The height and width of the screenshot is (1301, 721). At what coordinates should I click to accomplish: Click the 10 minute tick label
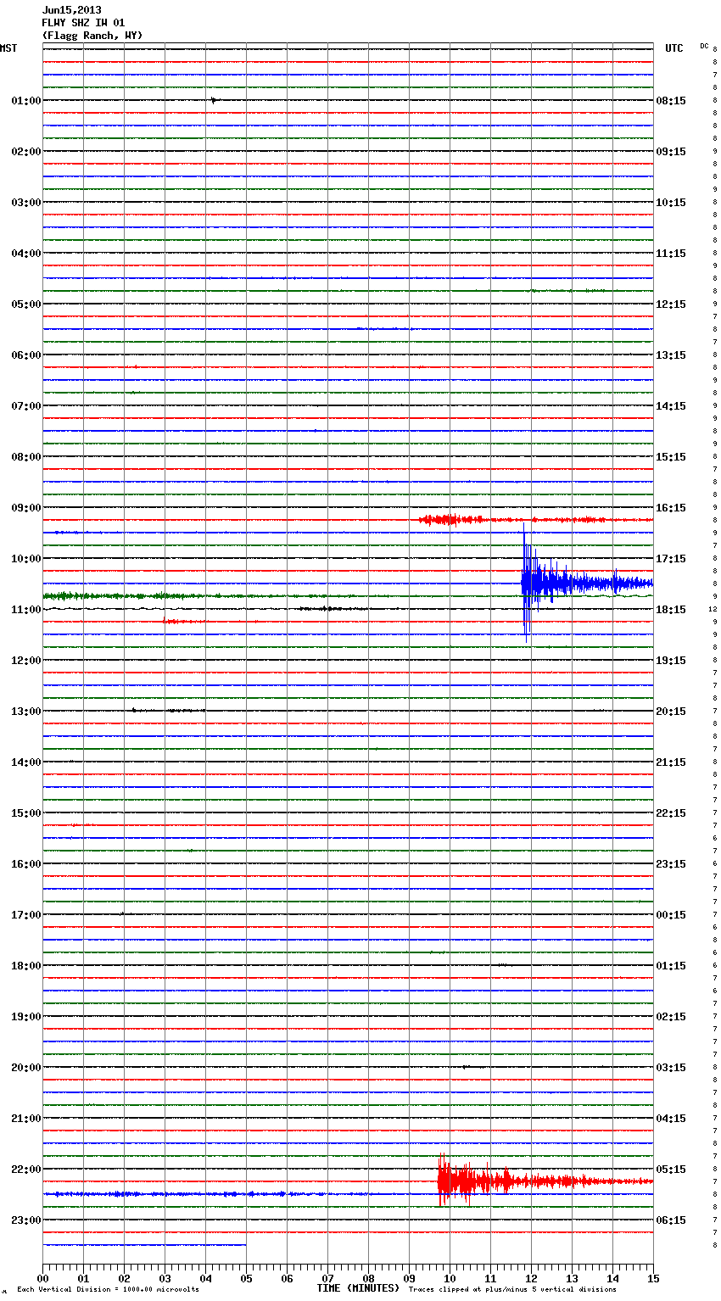pyautogui.click(x=450, y=1278)
